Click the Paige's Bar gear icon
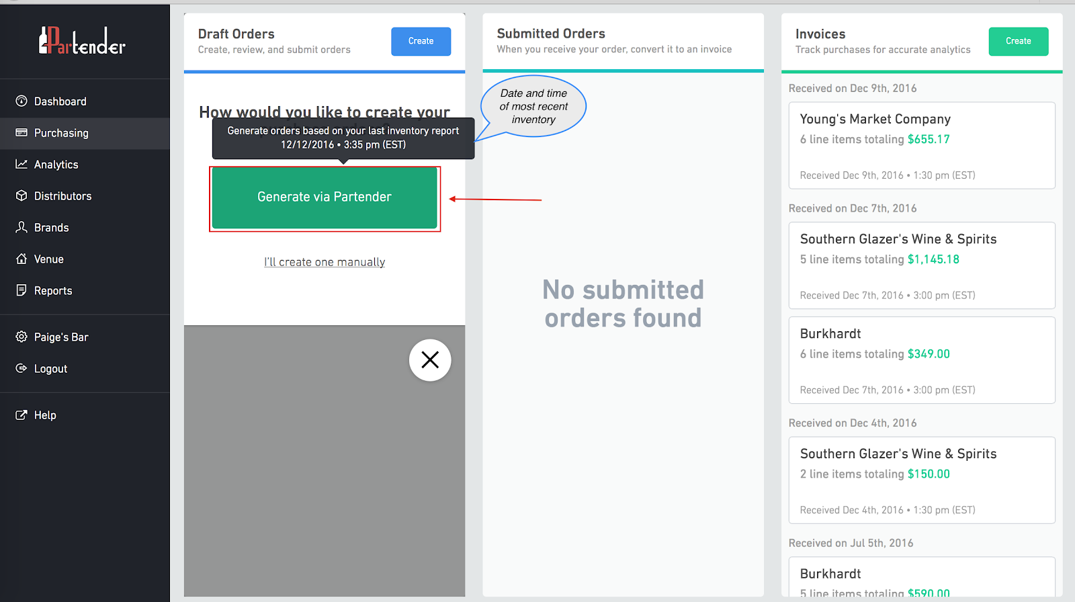This screenshot has height=602, width=1075. [21, 337]
